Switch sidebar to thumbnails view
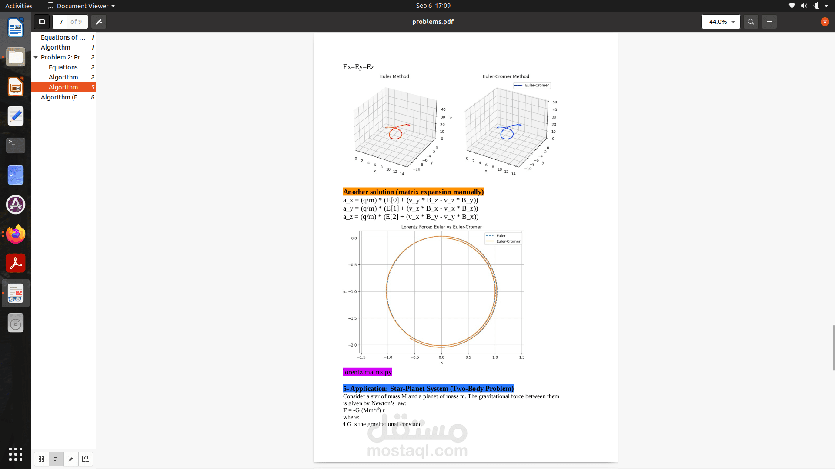 point(41,459)
